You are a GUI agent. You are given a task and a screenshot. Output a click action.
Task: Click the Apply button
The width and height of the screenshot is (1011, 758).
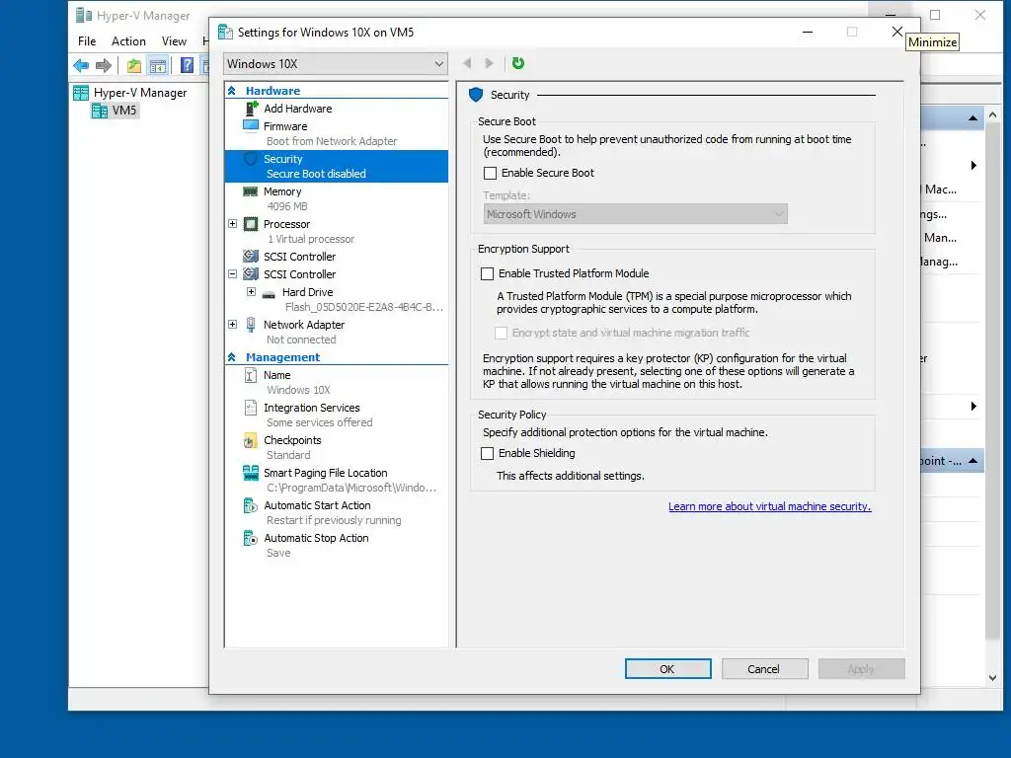coord(861,669)
